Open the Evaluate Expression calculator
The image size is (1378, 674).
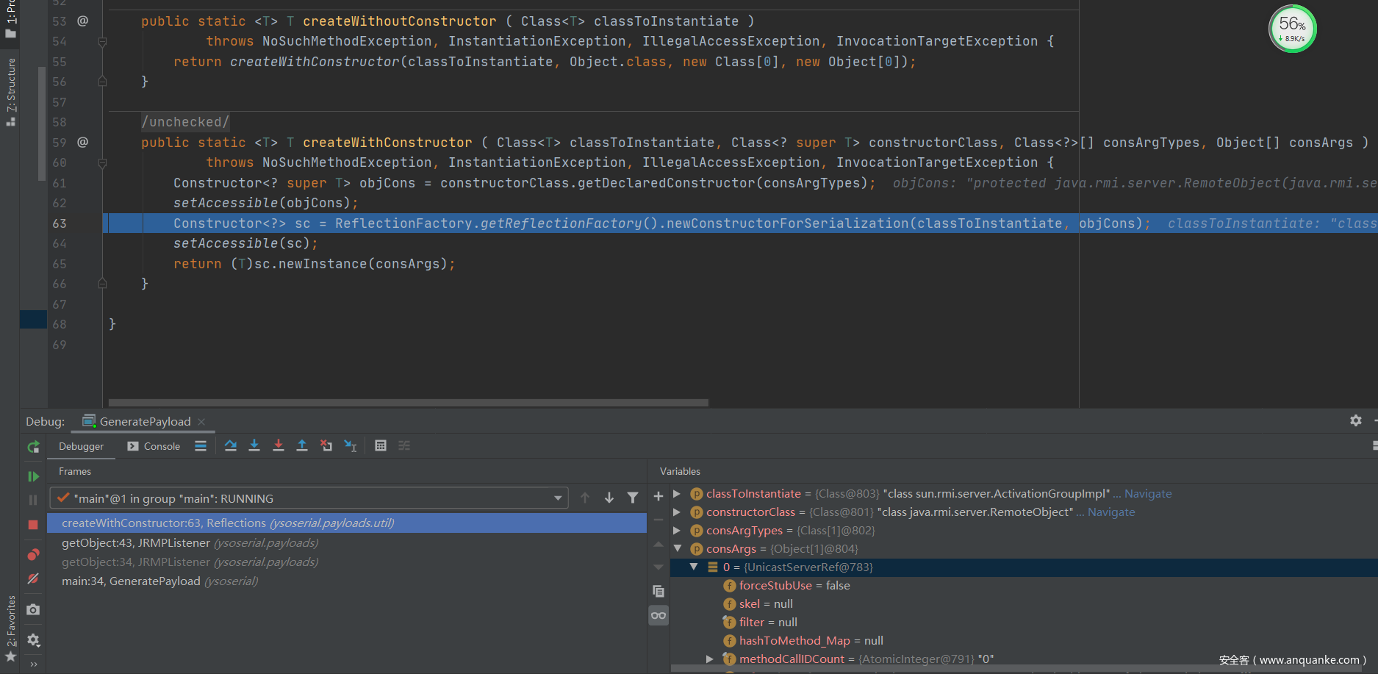(381, 445)
